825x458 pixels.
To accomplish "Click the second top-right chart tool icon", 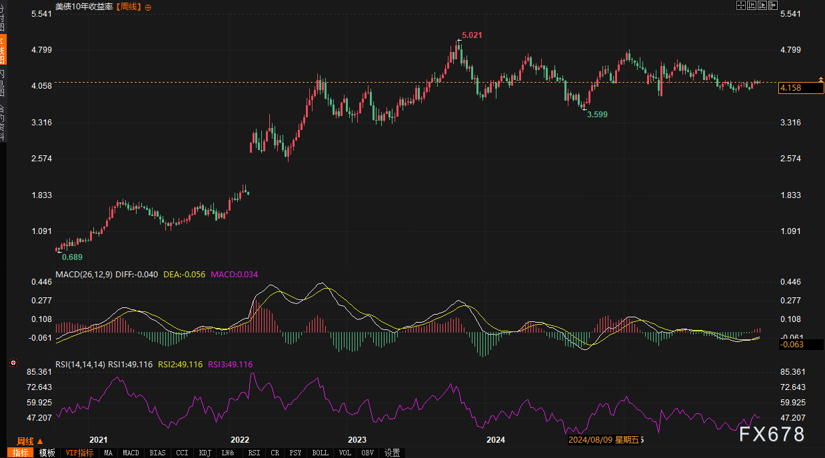I will coord(751,5).
